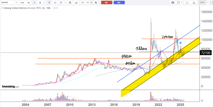Select the 5 minute interval
213x107 pixels.
tap(16, 3)
